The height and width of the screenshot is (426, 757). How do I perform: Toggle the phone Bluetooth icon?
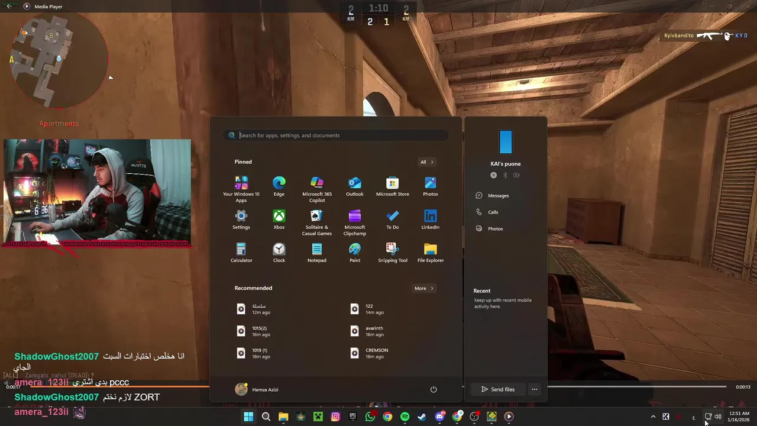[x=505, y=175]
